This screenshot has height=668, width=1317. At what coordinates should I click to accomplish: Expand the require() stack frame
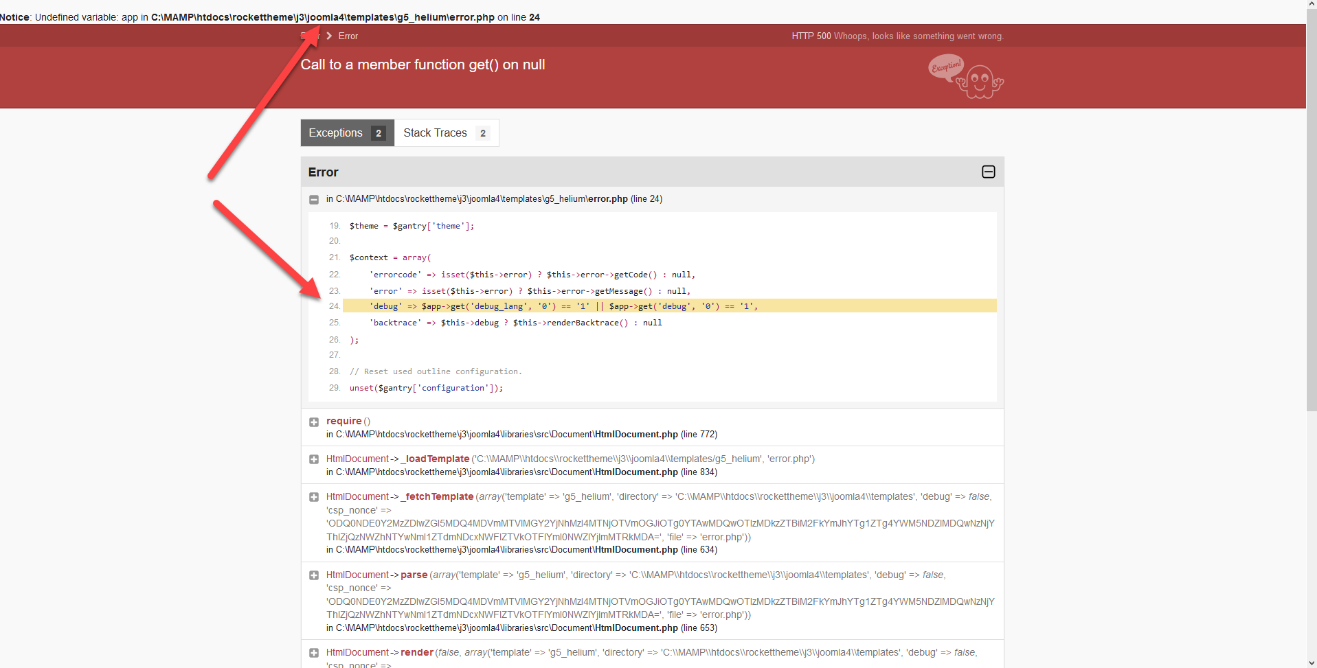pos(314,422)
